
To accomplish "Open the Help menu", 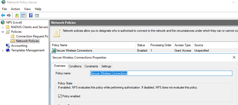I will point(38,9).
